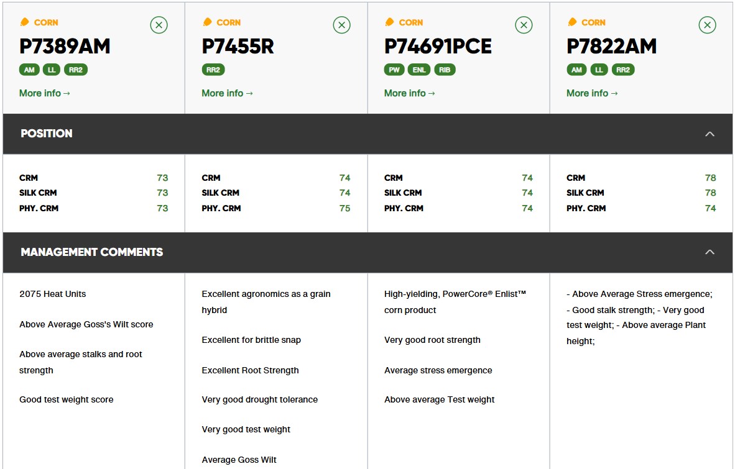
Task: Click the Position section header bar
Action: [367, 134]
